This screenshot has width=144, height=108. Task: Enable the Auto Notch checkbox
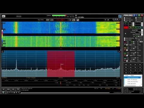click(x=124, y=40)
